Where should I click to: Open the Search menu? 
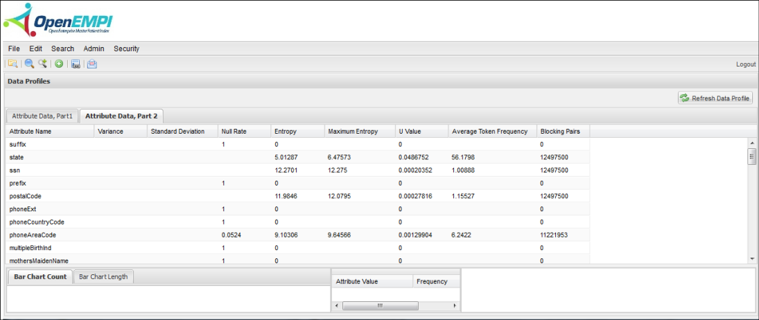coord(63,48)
